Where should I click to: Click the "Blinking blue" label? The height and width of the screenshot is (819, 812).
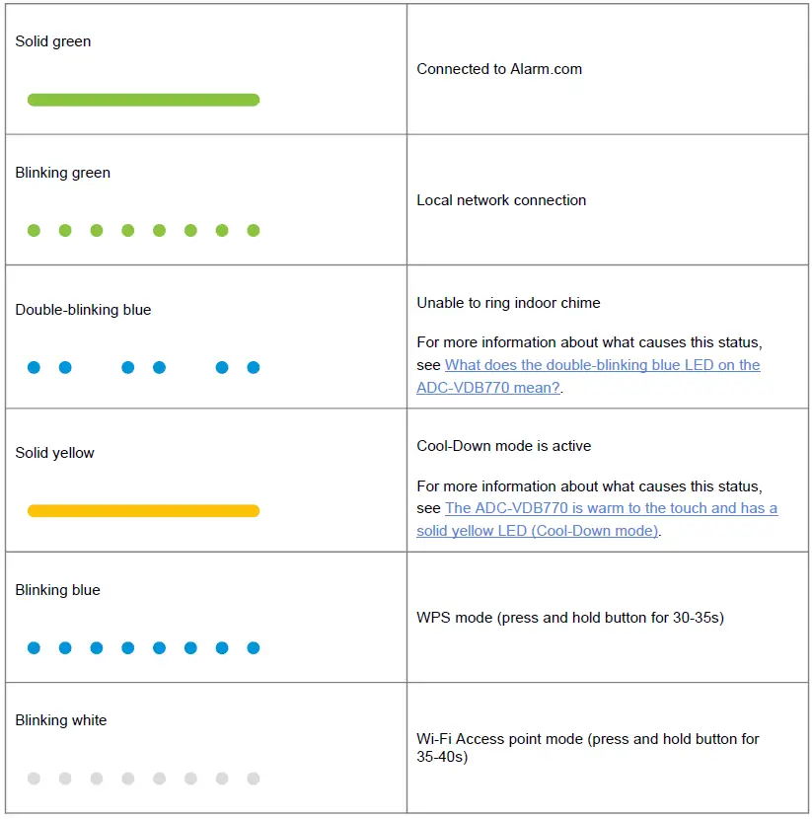pyautogui.click(x=58, y=590)
